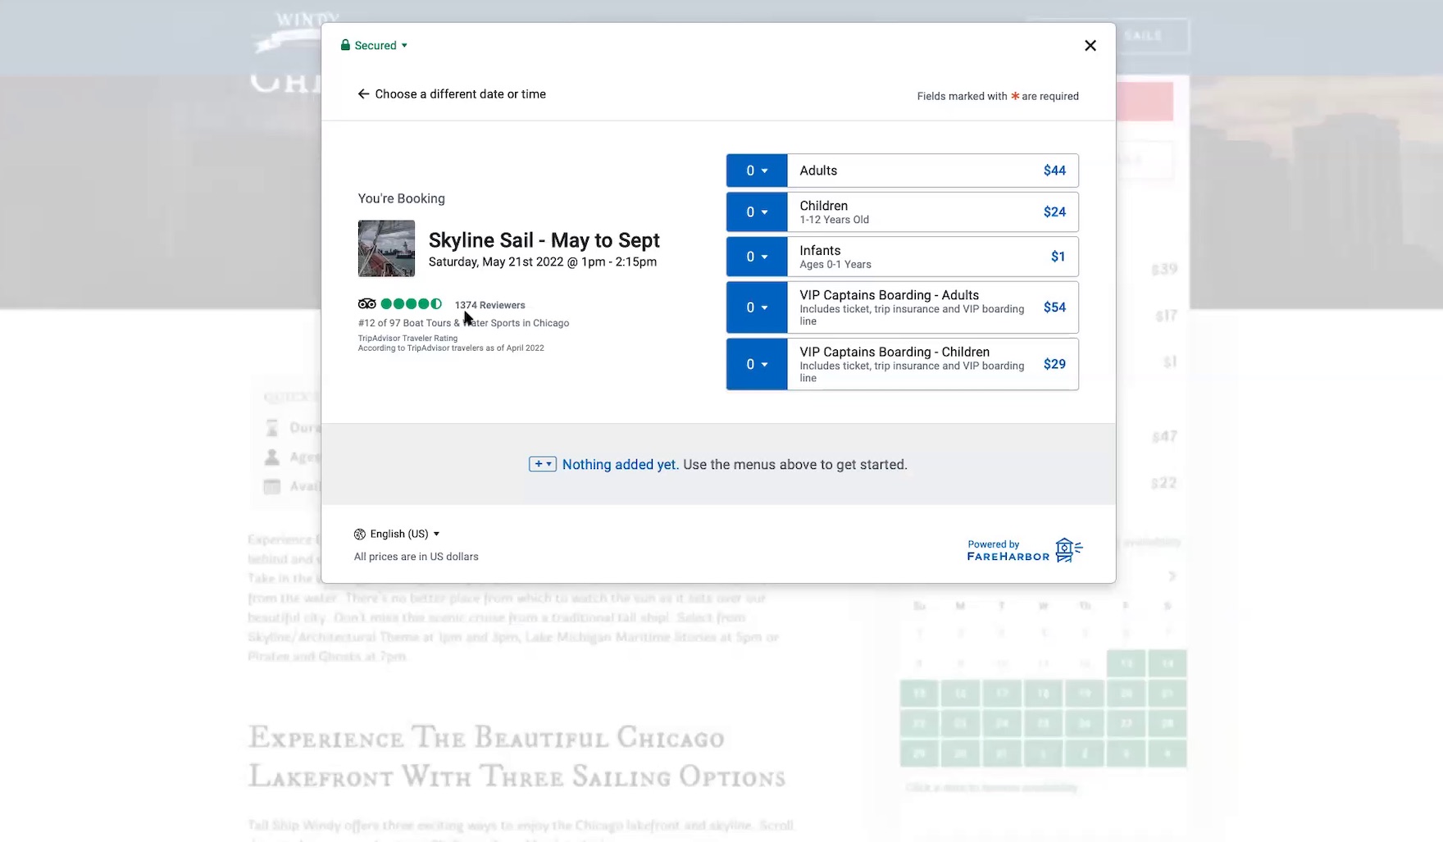Click the back arrow icon
Screen dimensions: 1443x842
[363, 94]
